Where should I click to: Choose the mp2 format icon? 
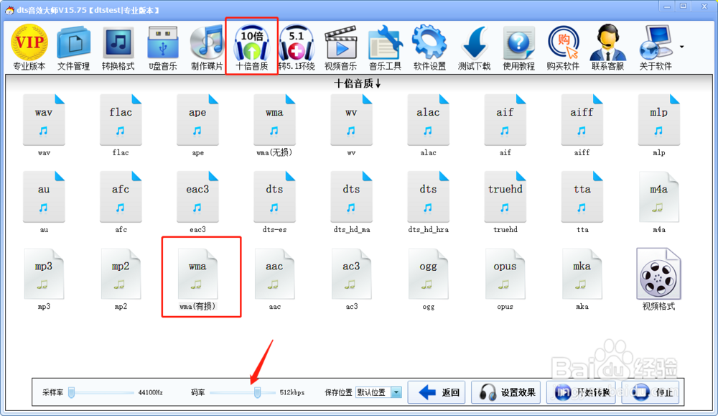point(121,279)
